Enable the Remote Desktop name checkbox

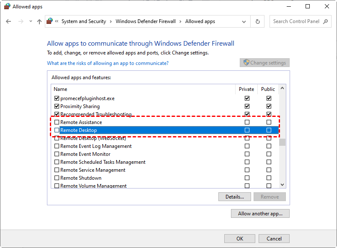pos(57,130)
